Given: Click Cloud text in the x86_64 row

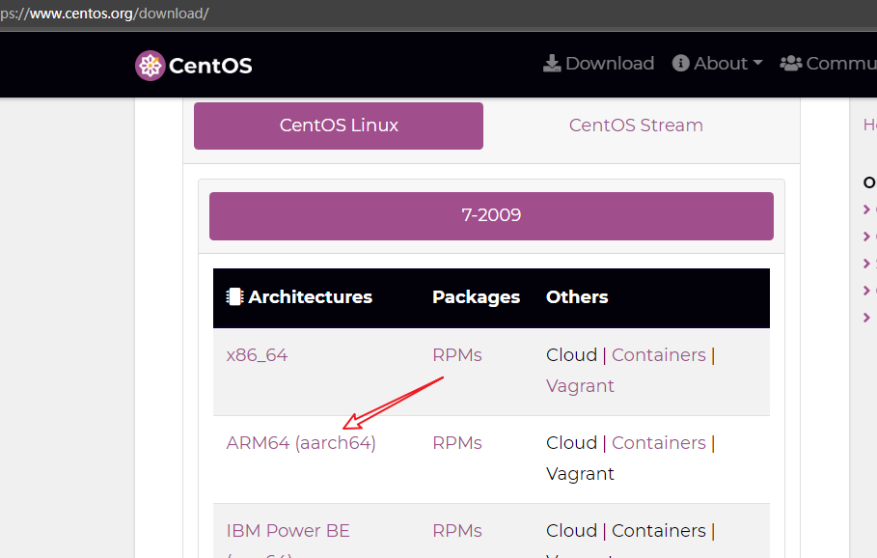Looking at the screenshot, I should coord(571,355).
